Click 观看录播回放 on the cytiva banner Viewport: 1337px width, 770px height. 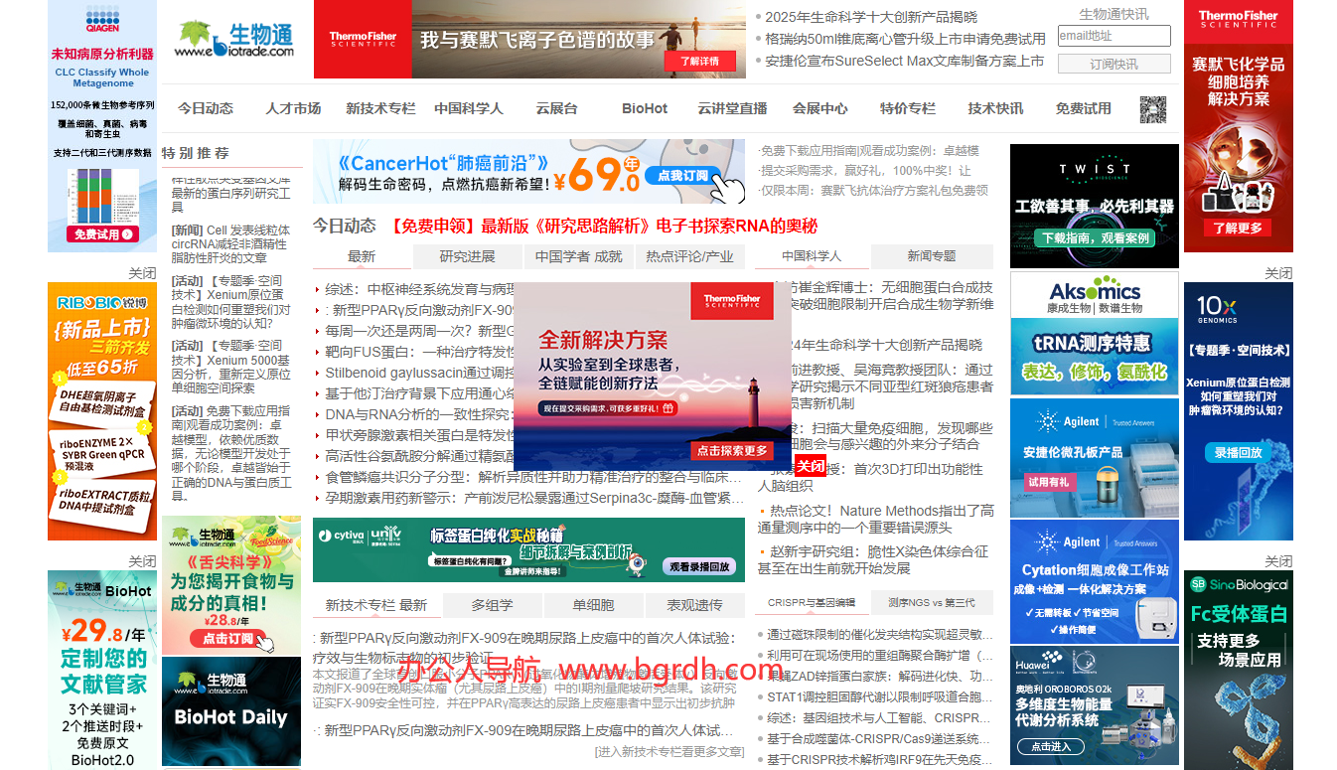click(x=700, y=566)
